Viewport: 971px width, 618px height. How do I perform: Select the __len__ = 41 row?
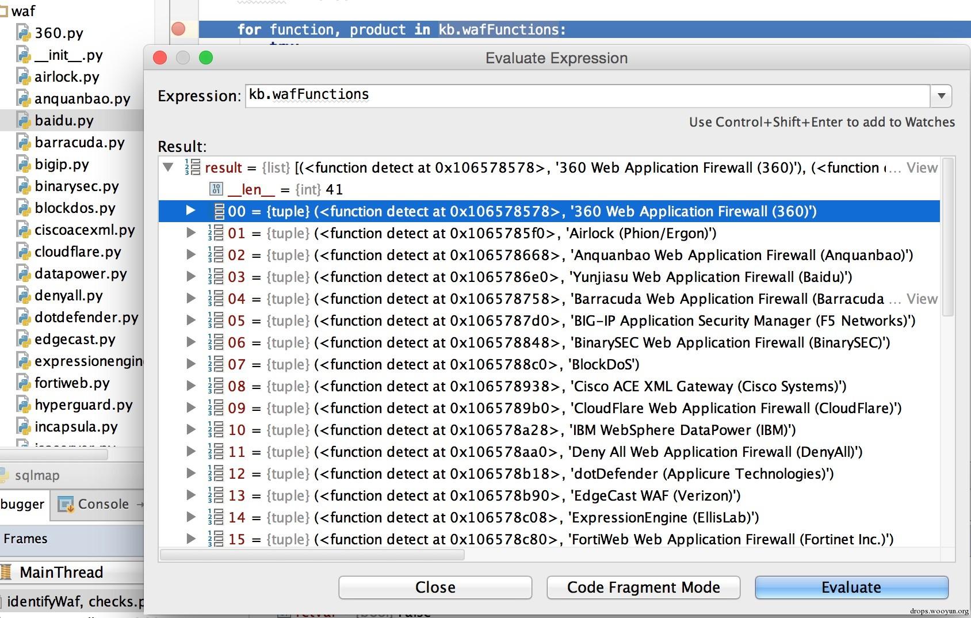click(x=549, y=189)
